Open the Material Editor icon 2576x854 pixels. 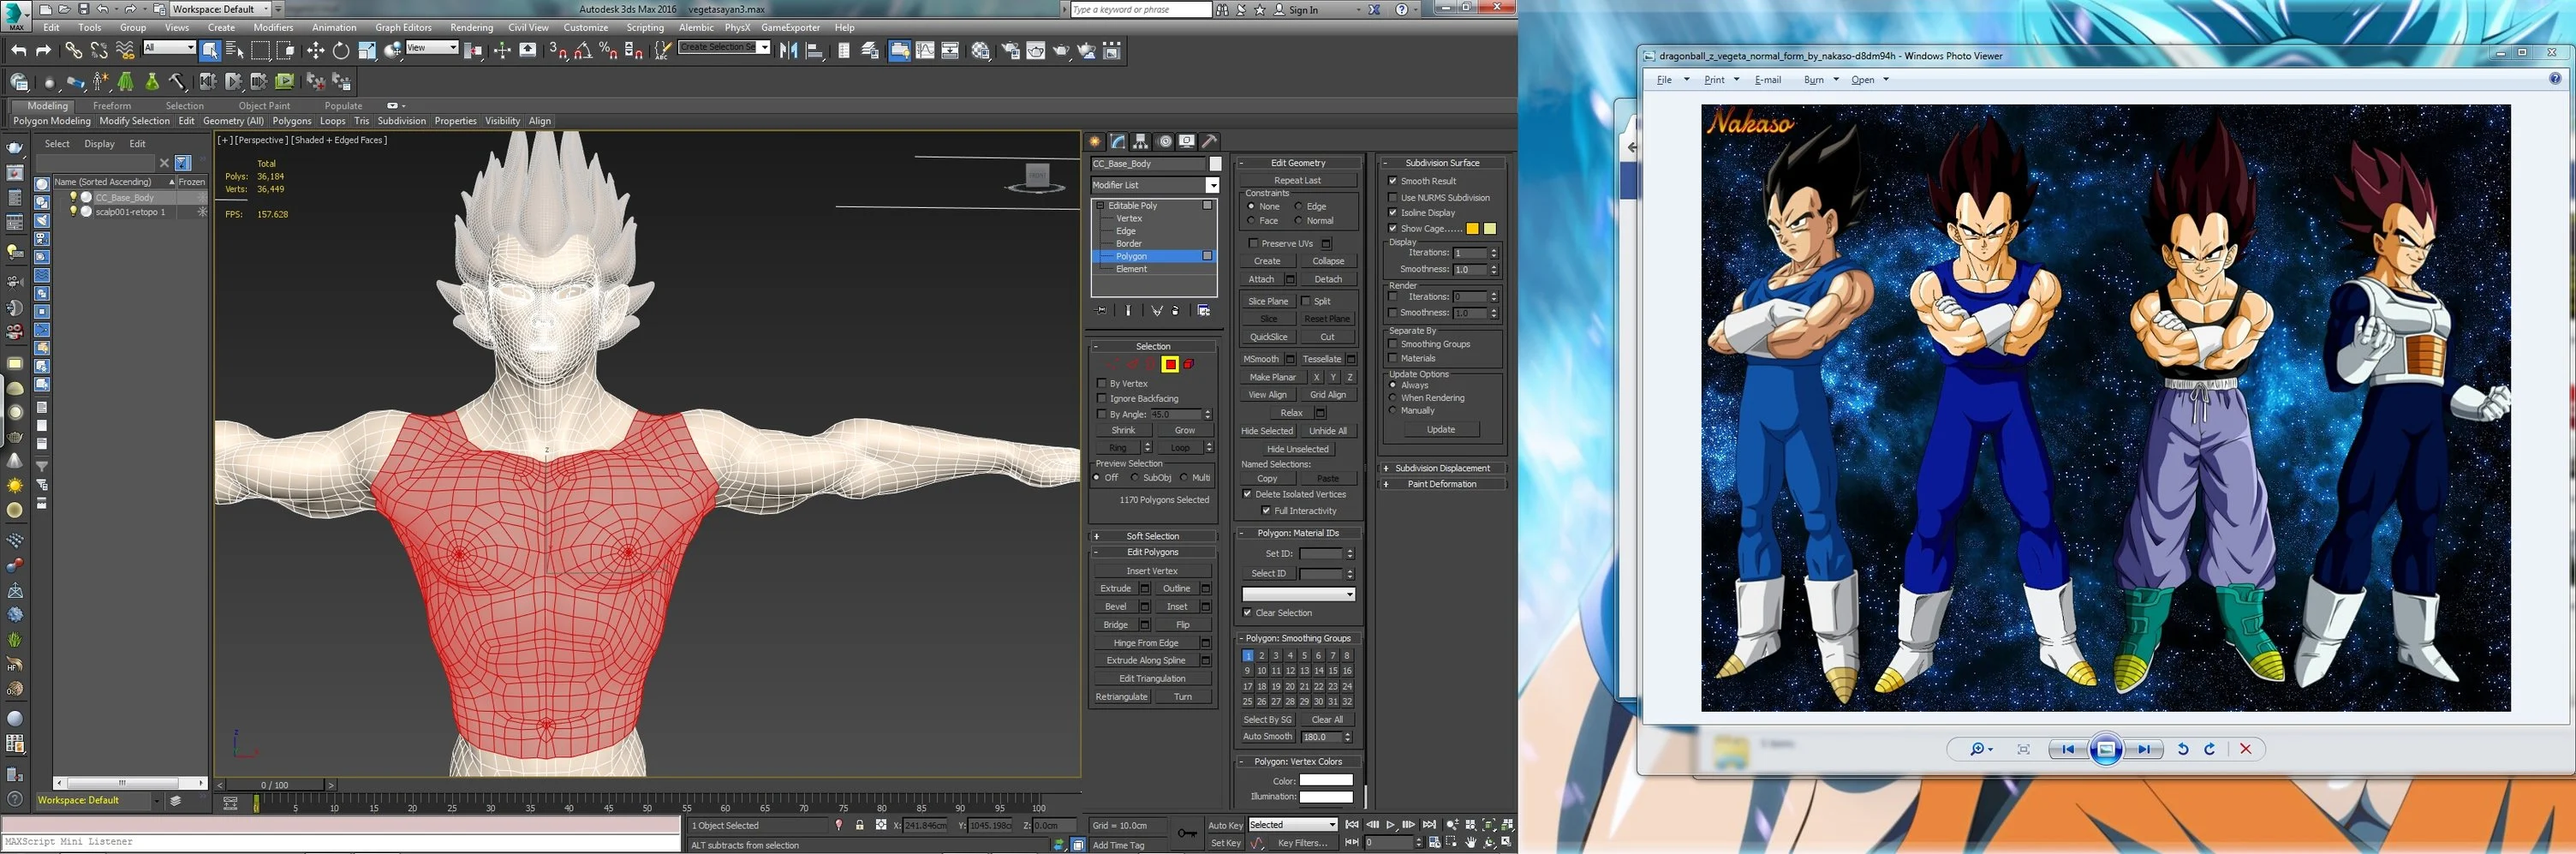(980, 50)
